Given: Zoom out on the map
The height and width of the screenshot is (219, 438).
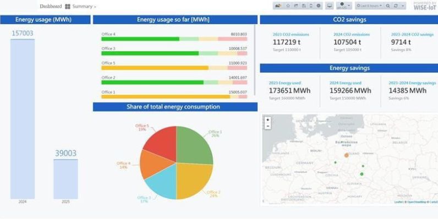Looking at the screenshot, I should tap(267, 126).
